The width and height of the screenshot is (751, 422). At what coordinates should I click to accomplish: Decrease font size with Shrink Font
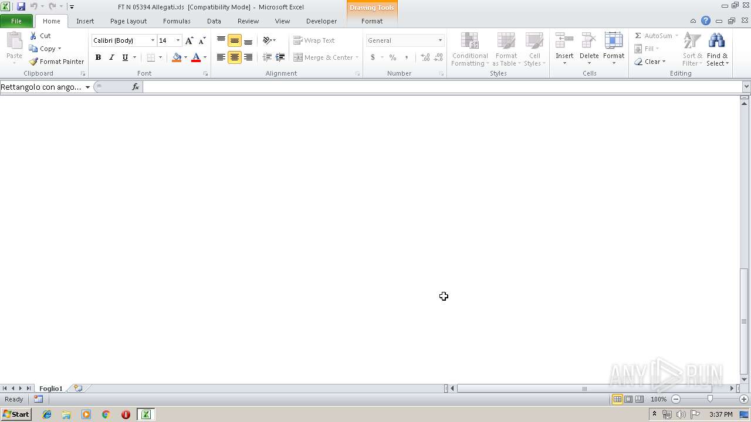[x=202, y=40]
